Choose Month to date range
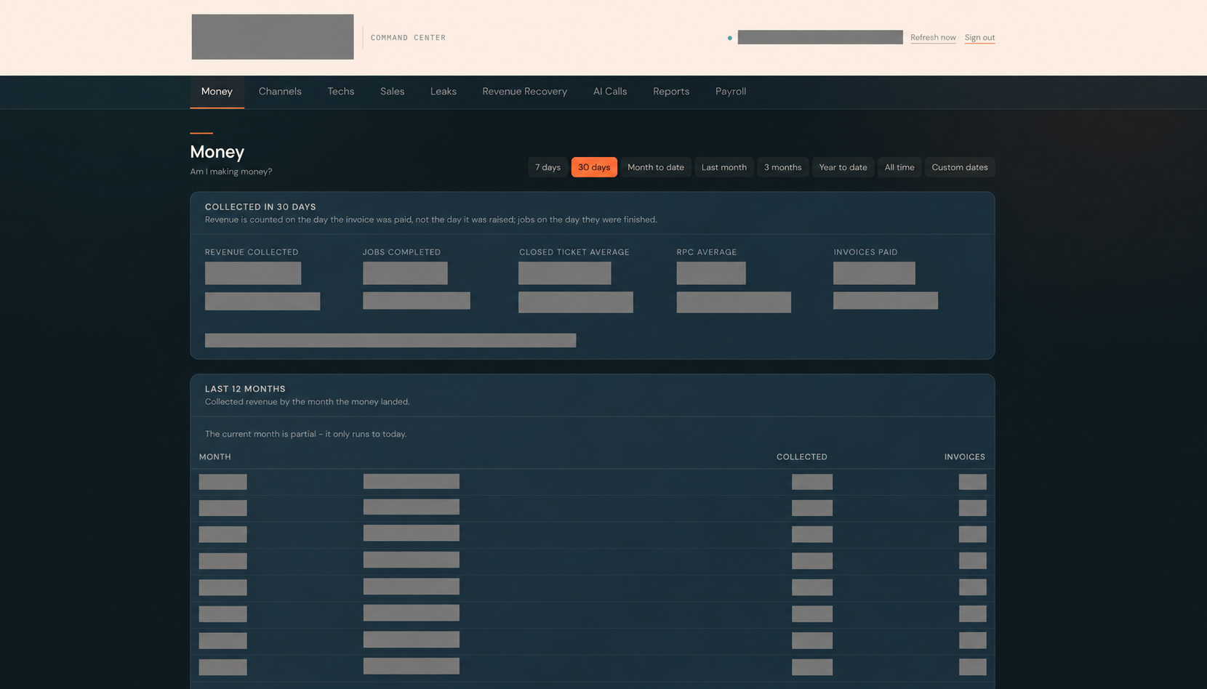This screenshot has width=1207, height=689. click(x=656, y=167)
